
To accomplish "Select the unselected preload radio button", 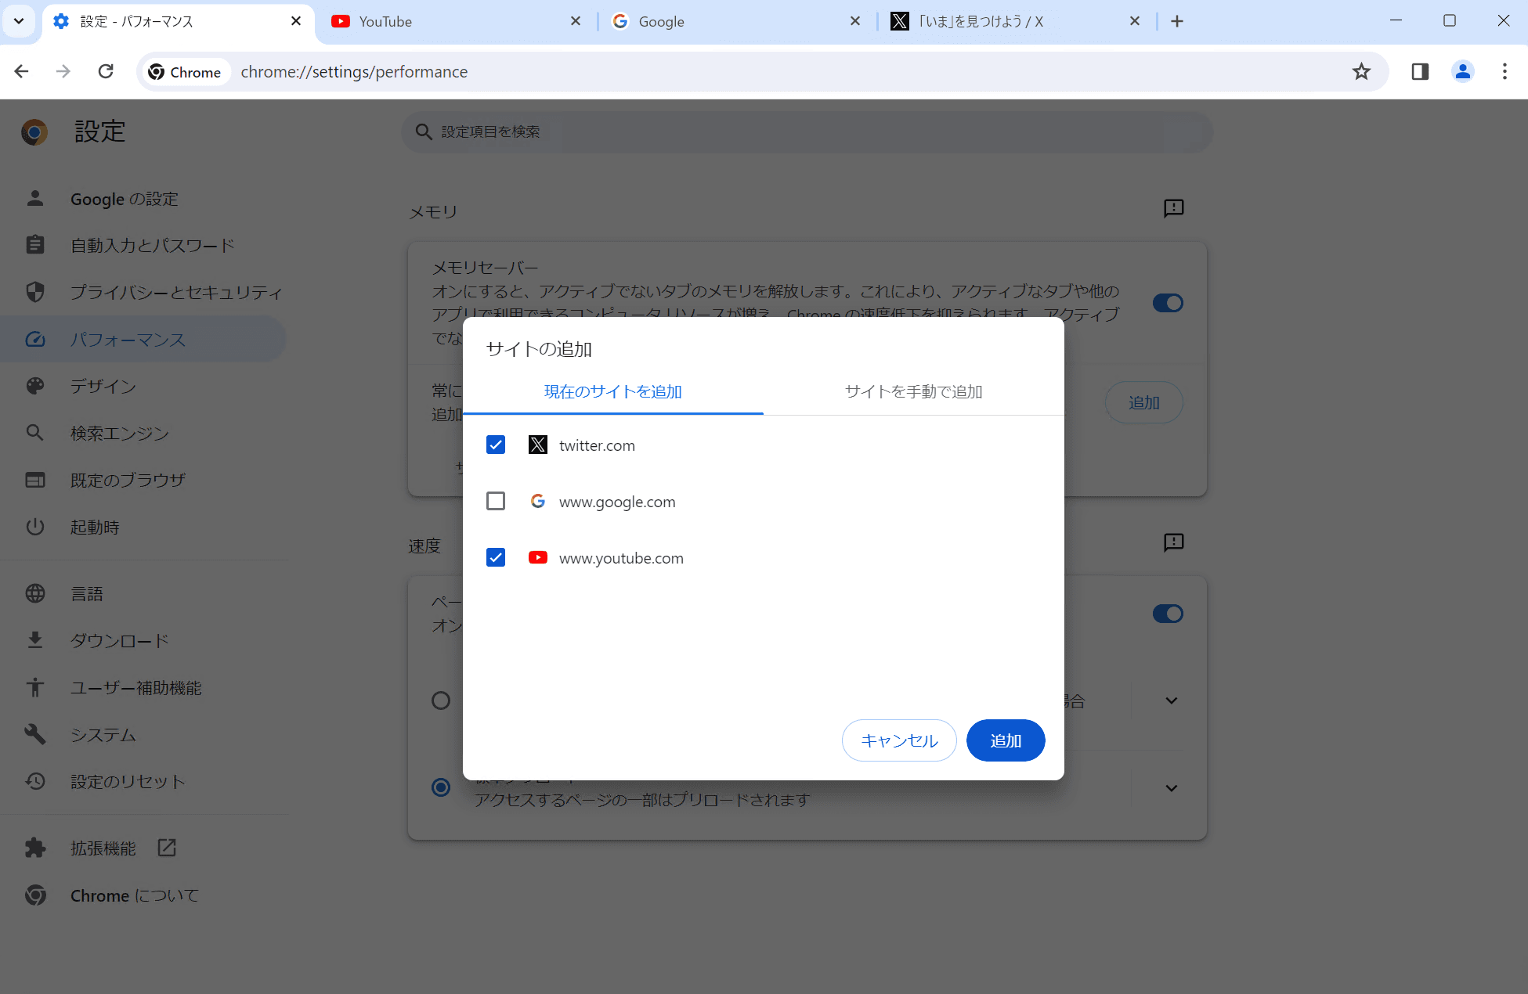I will [441, 700].
